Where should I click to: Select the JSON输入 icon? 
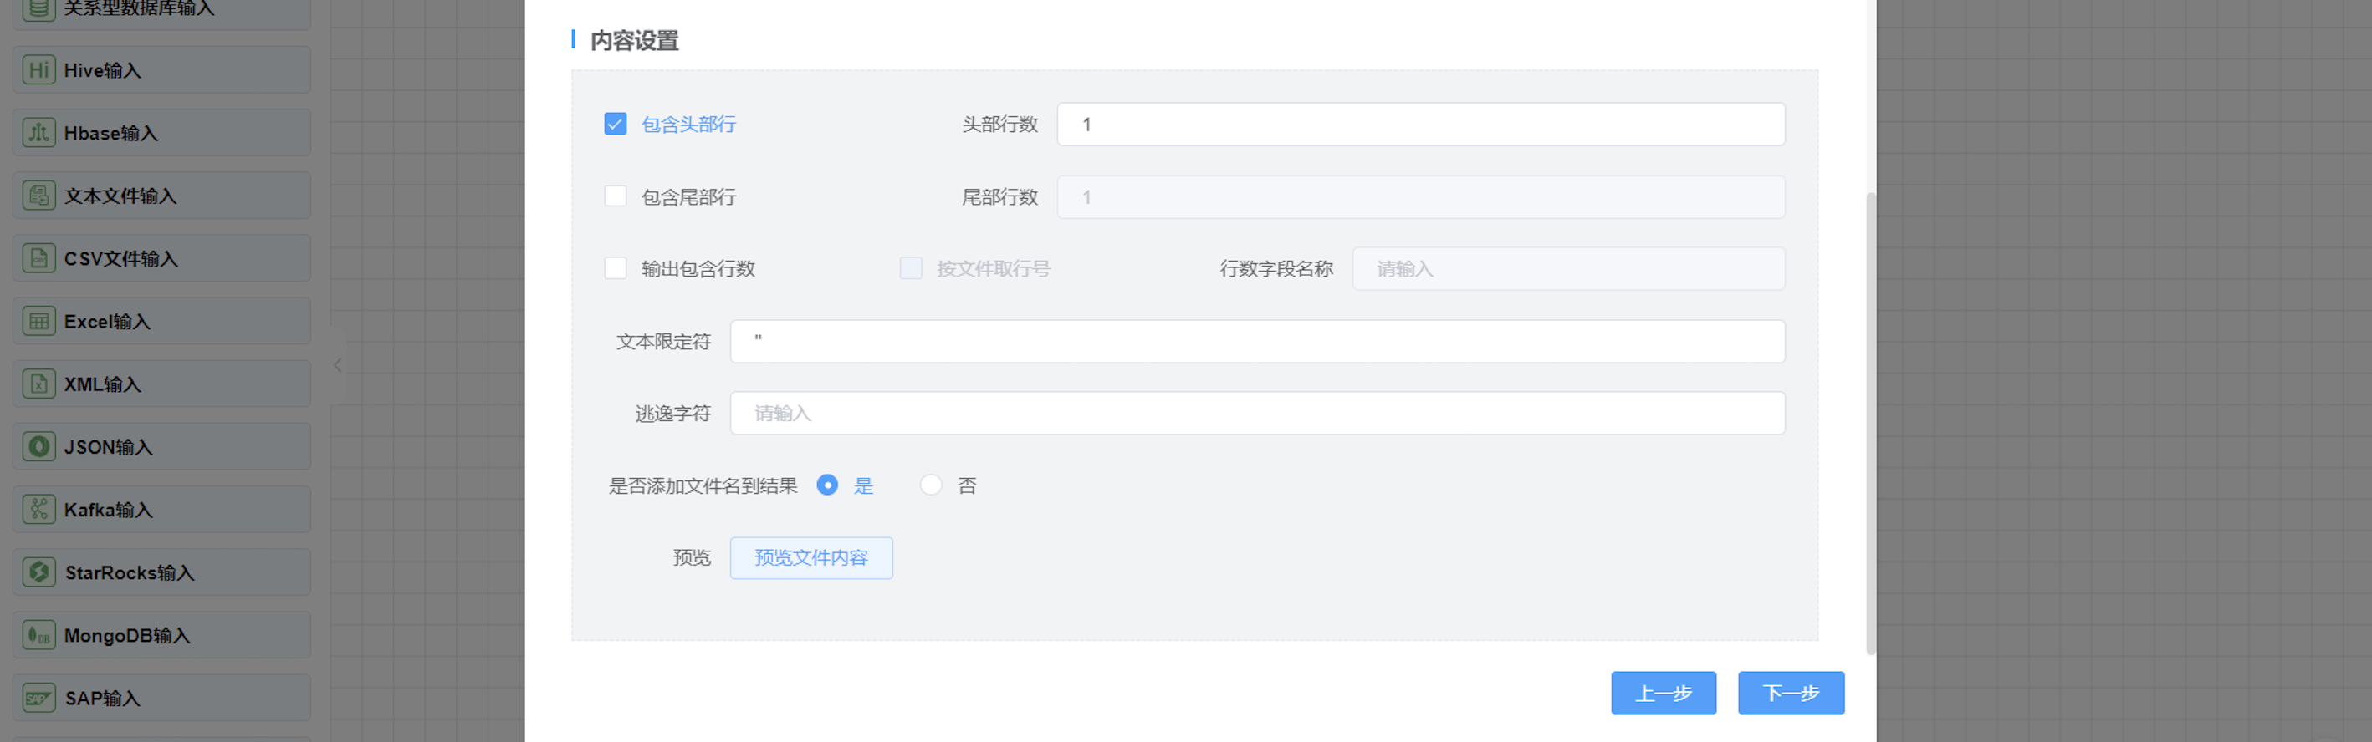pos(38,447)
